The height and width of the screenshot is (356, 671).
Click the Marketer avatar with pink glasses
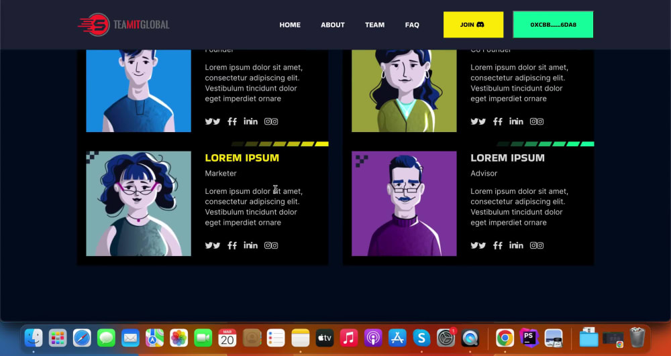(x=139, y=203)
